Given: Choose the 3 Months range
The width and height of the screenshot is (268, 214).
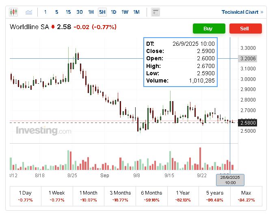Looking at the screenshot, I should pos(120,196).
